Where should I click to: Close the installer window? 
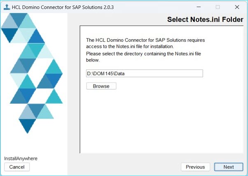[x=237, y=7]
